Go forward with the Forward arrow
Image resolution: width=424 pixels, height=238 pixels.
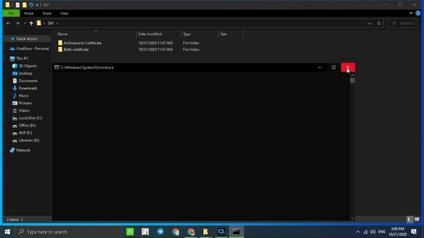[x=18, y=23]
